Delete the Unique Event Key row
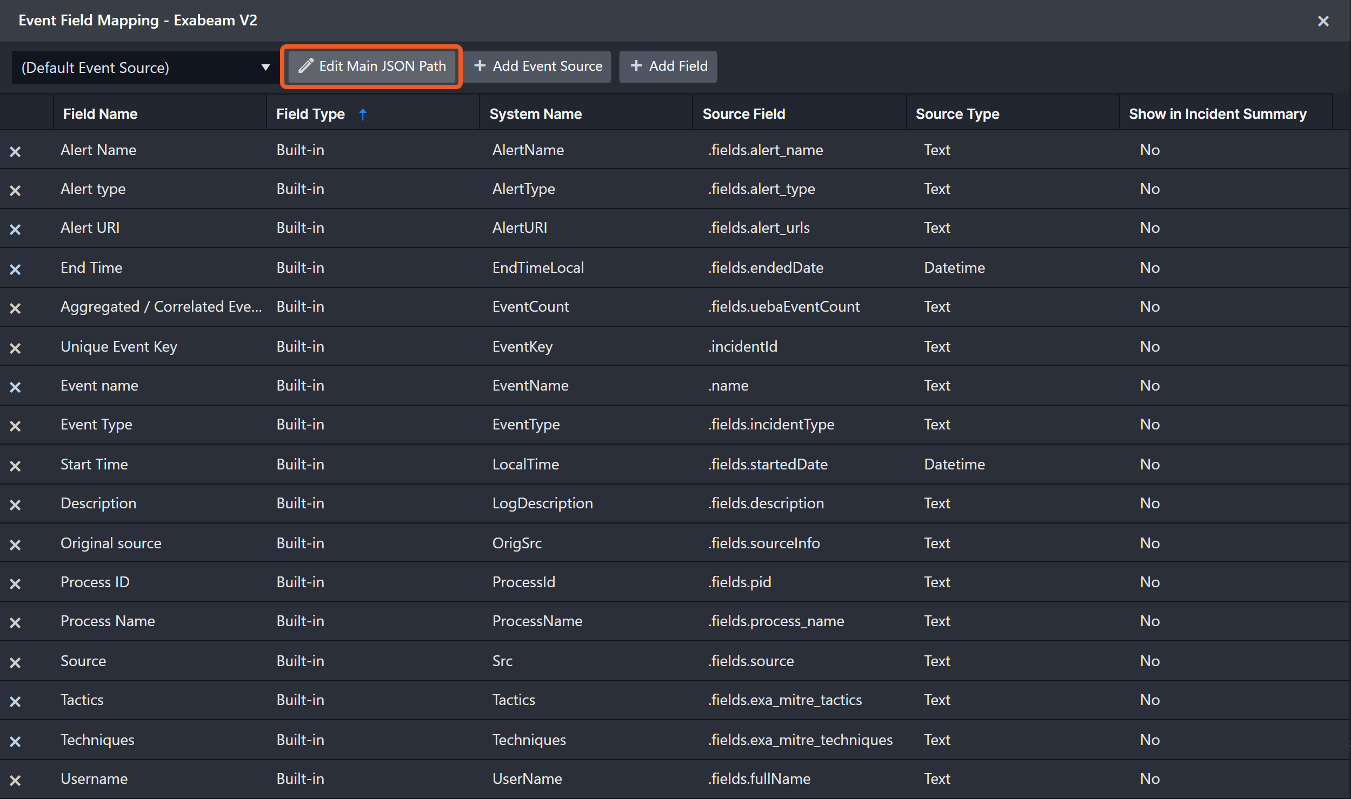 click(x=15, y=348)
